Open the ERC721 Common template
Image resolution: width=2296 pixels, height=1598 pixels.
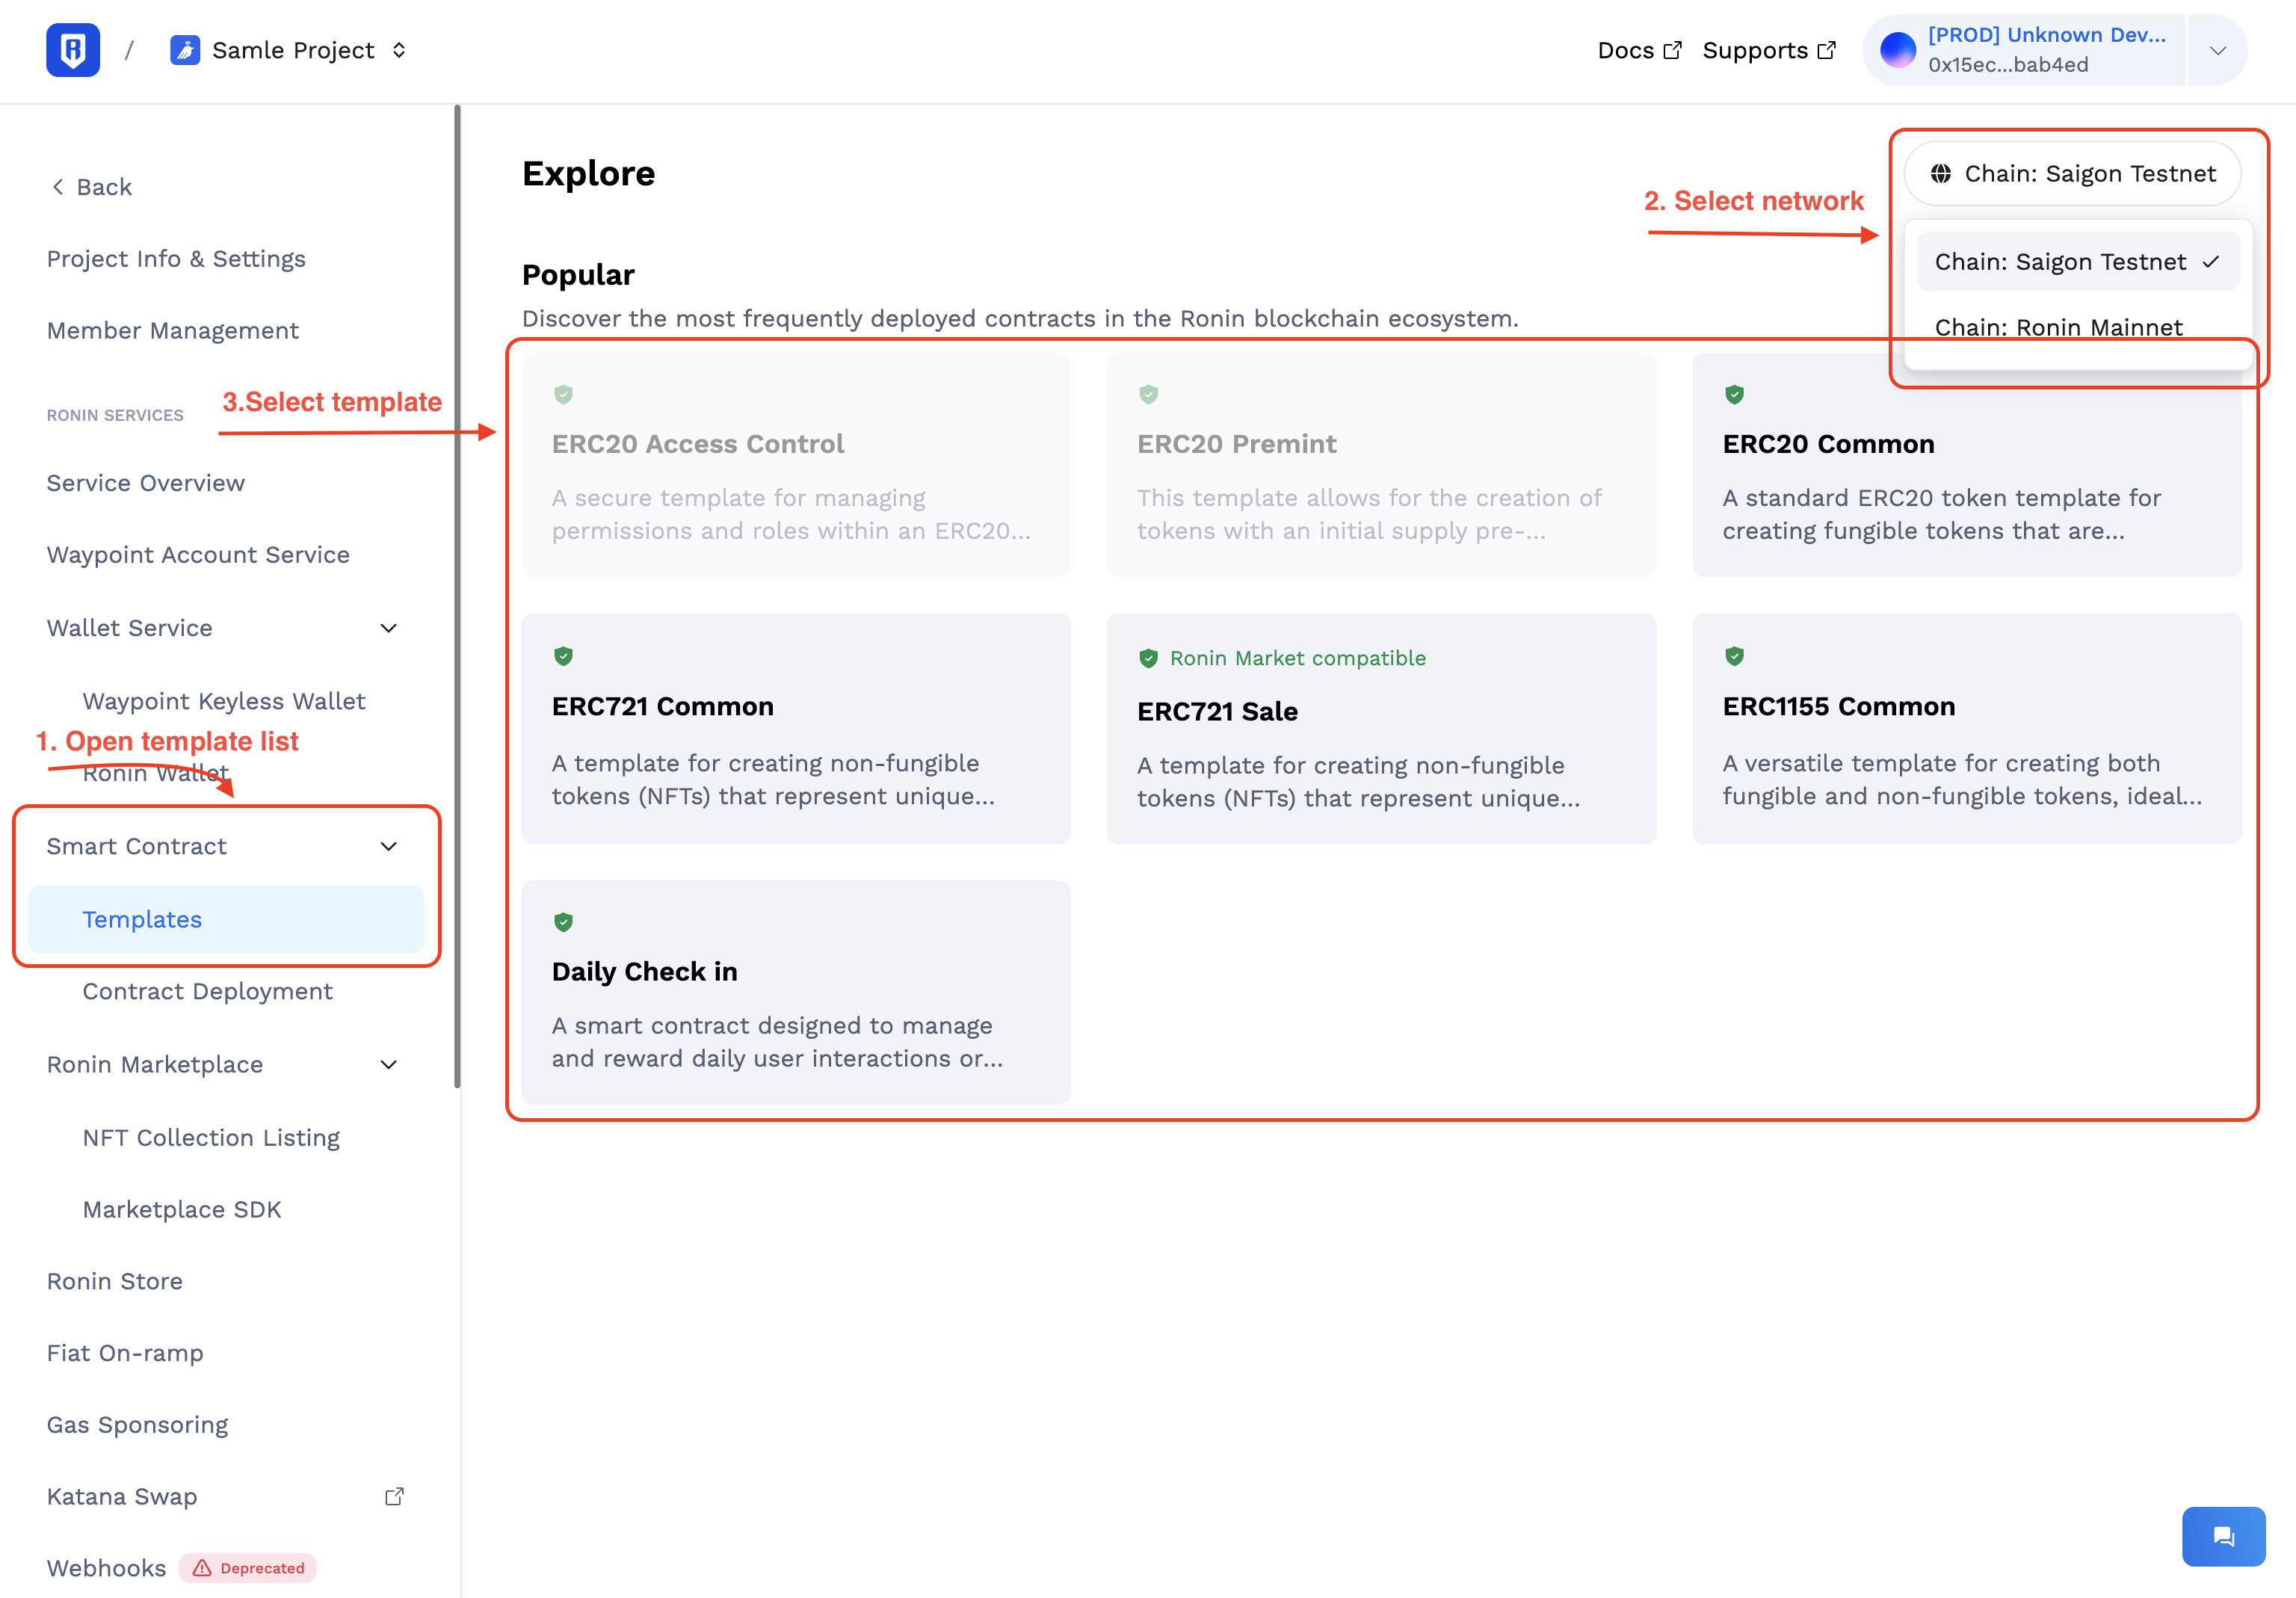(796, 729)
